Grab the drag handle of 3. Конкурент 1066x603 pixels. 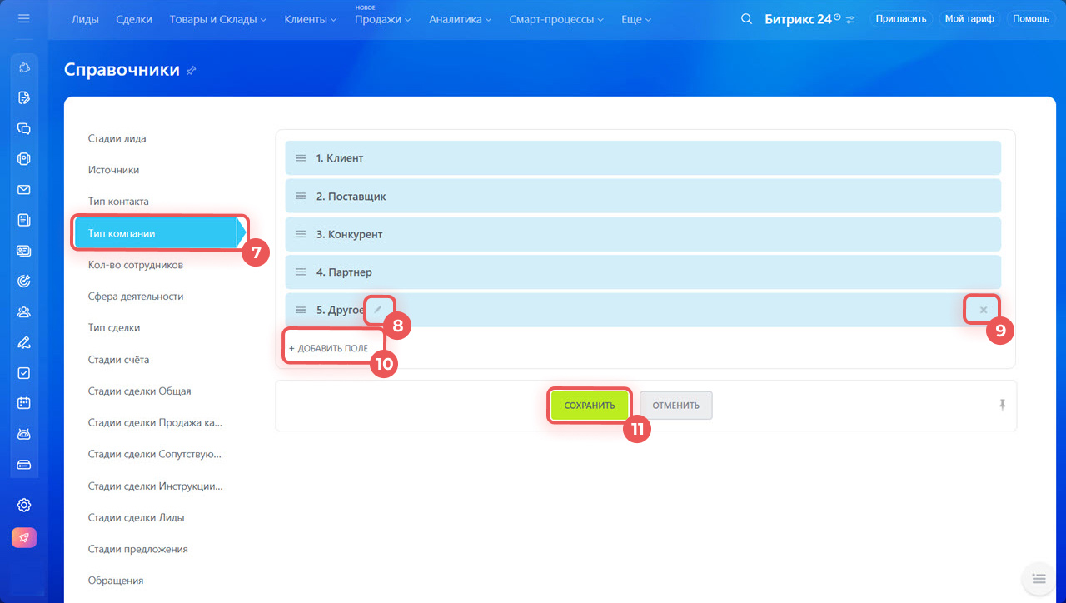[x=301, y=234]
